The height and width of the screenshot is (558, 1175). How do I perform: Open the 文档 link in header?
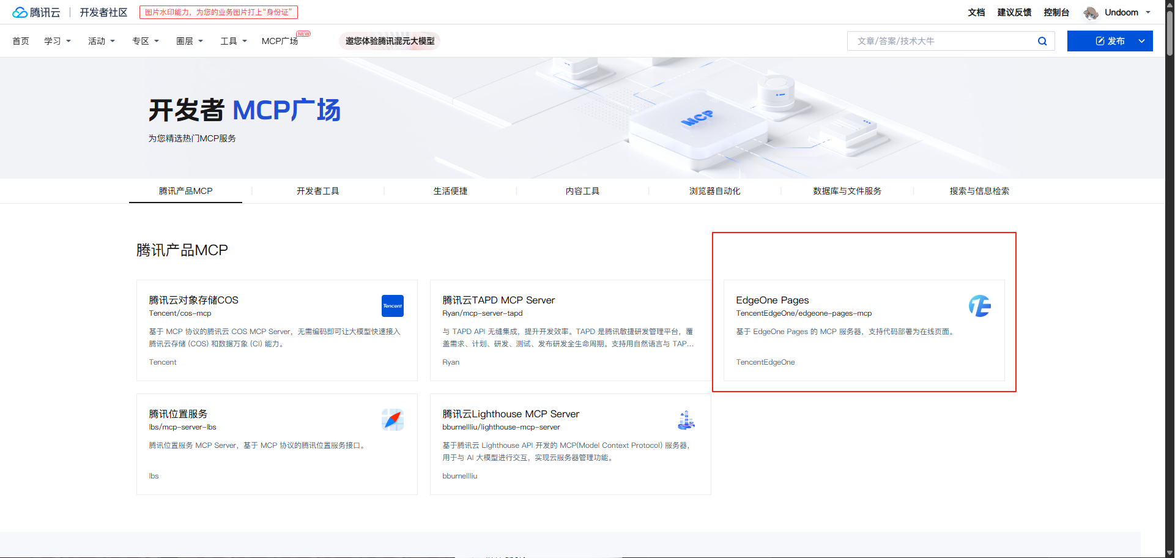point(976,12)
